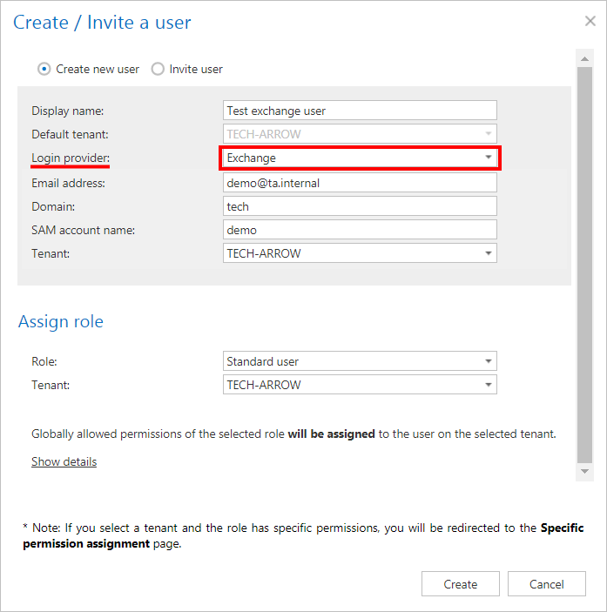This screenshot has width=607, height=612.
Task: Select the Create new user radio button
Action: (x=44, y=69)
